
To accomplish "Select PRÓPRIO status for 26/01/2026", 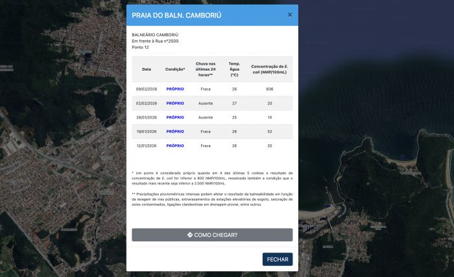I will point(175,117).
